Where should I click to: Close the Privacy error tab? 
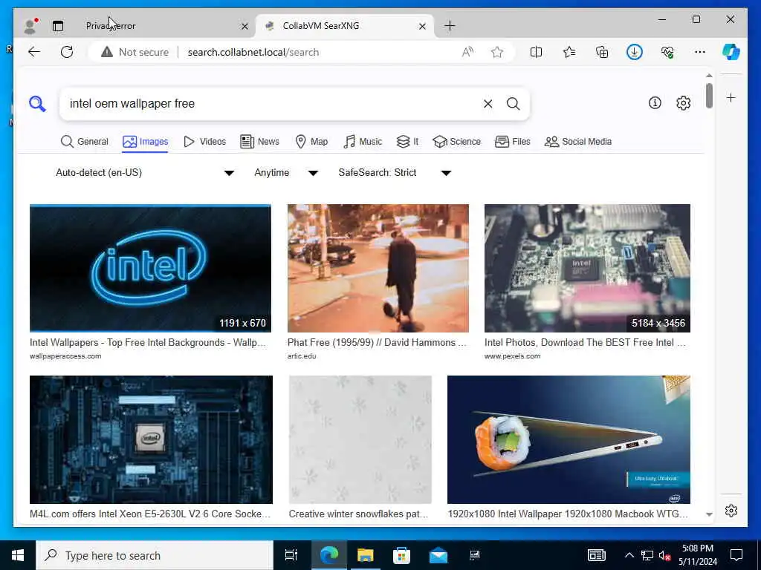245,26
